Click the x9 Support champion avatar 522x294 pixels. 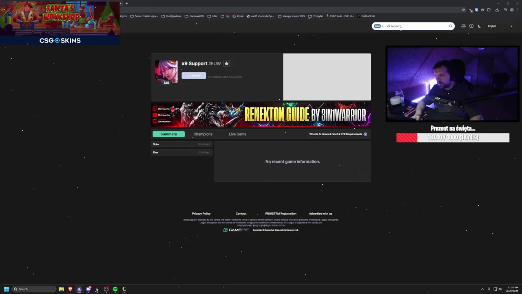point(166,72)
